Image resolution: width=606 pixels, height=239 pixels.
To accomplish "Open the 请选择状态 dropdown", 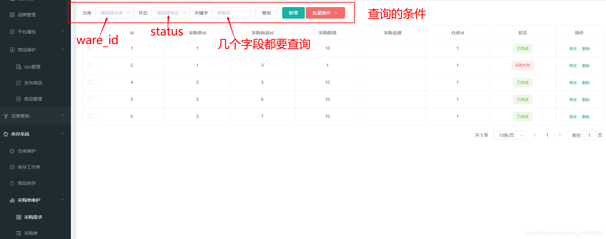I will 171,13.
